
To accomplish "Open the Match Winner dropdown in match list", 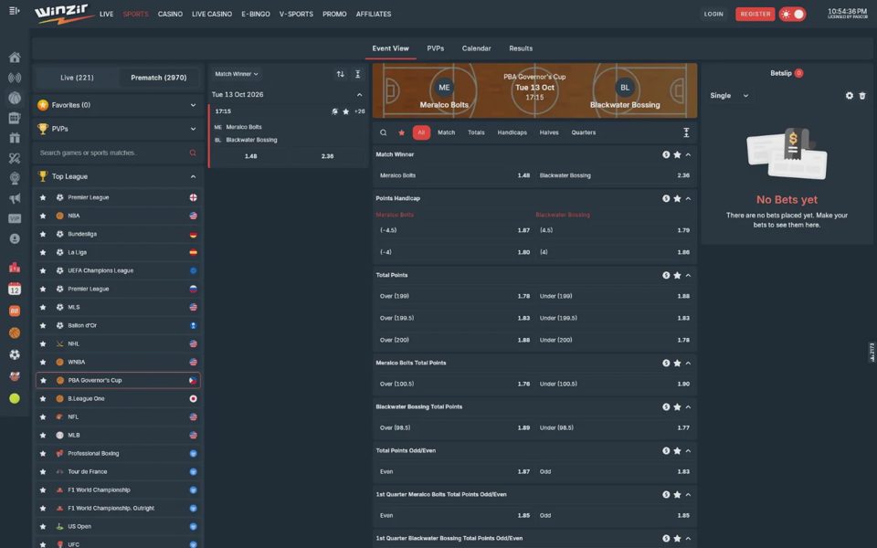I will point(236,74).
